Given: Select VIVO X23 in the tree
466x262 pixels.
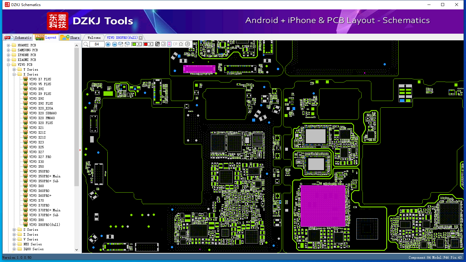Looking at the screenshot, I should pos(36,142).
